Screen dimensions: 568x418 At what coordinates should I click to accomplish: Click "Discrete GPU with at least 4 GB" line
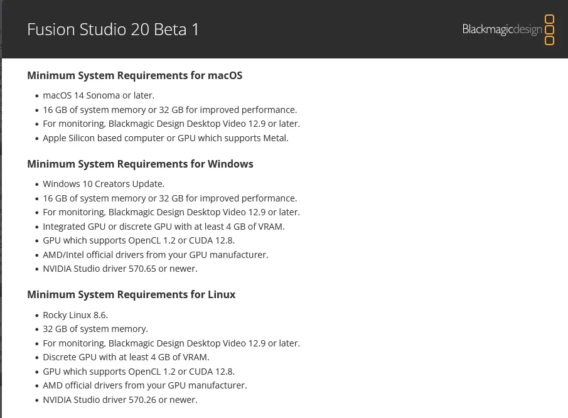point(126,356)
